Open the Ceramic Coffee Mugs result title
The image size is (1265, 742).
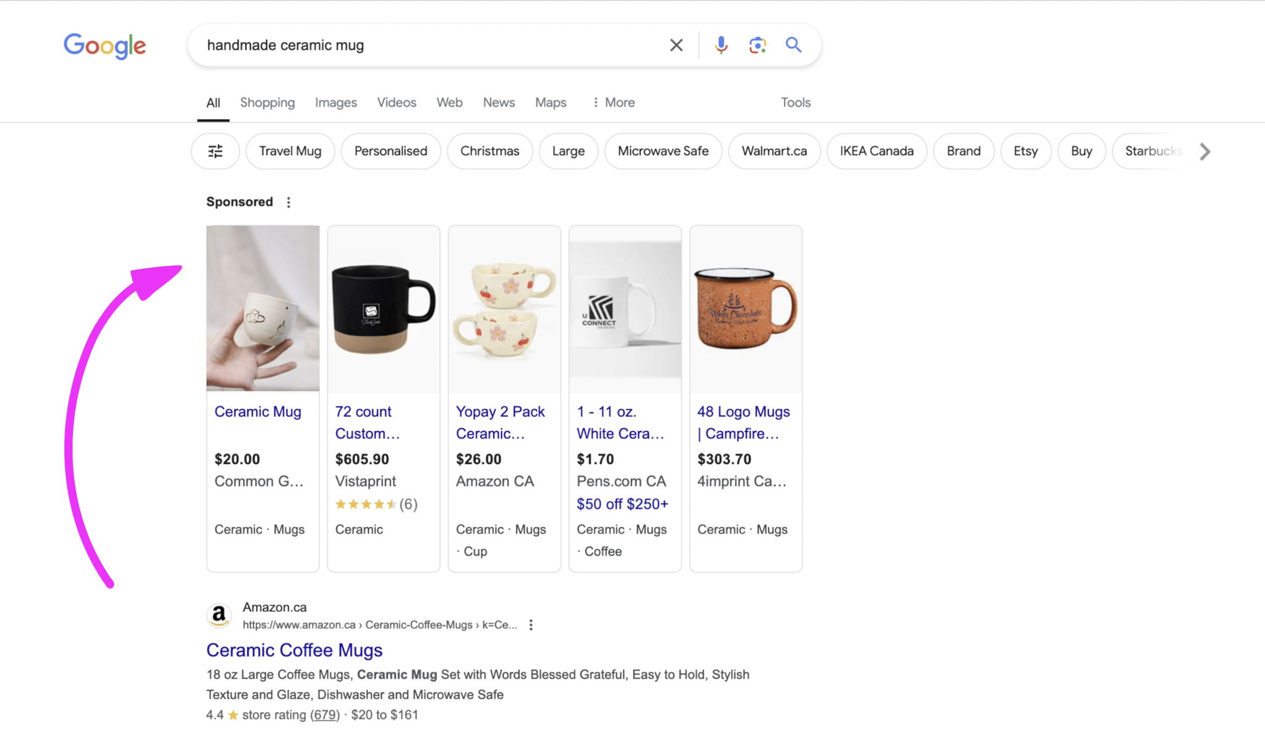[x=295, y=650]
